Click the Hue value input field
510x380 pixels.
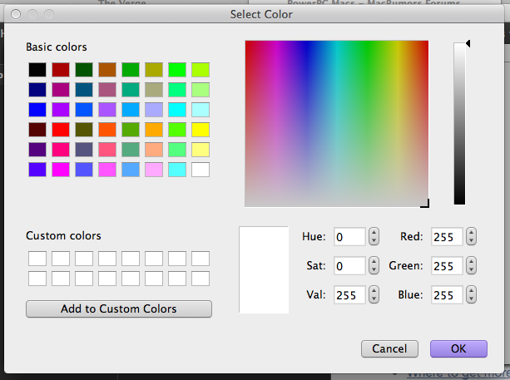click(349, 237)
